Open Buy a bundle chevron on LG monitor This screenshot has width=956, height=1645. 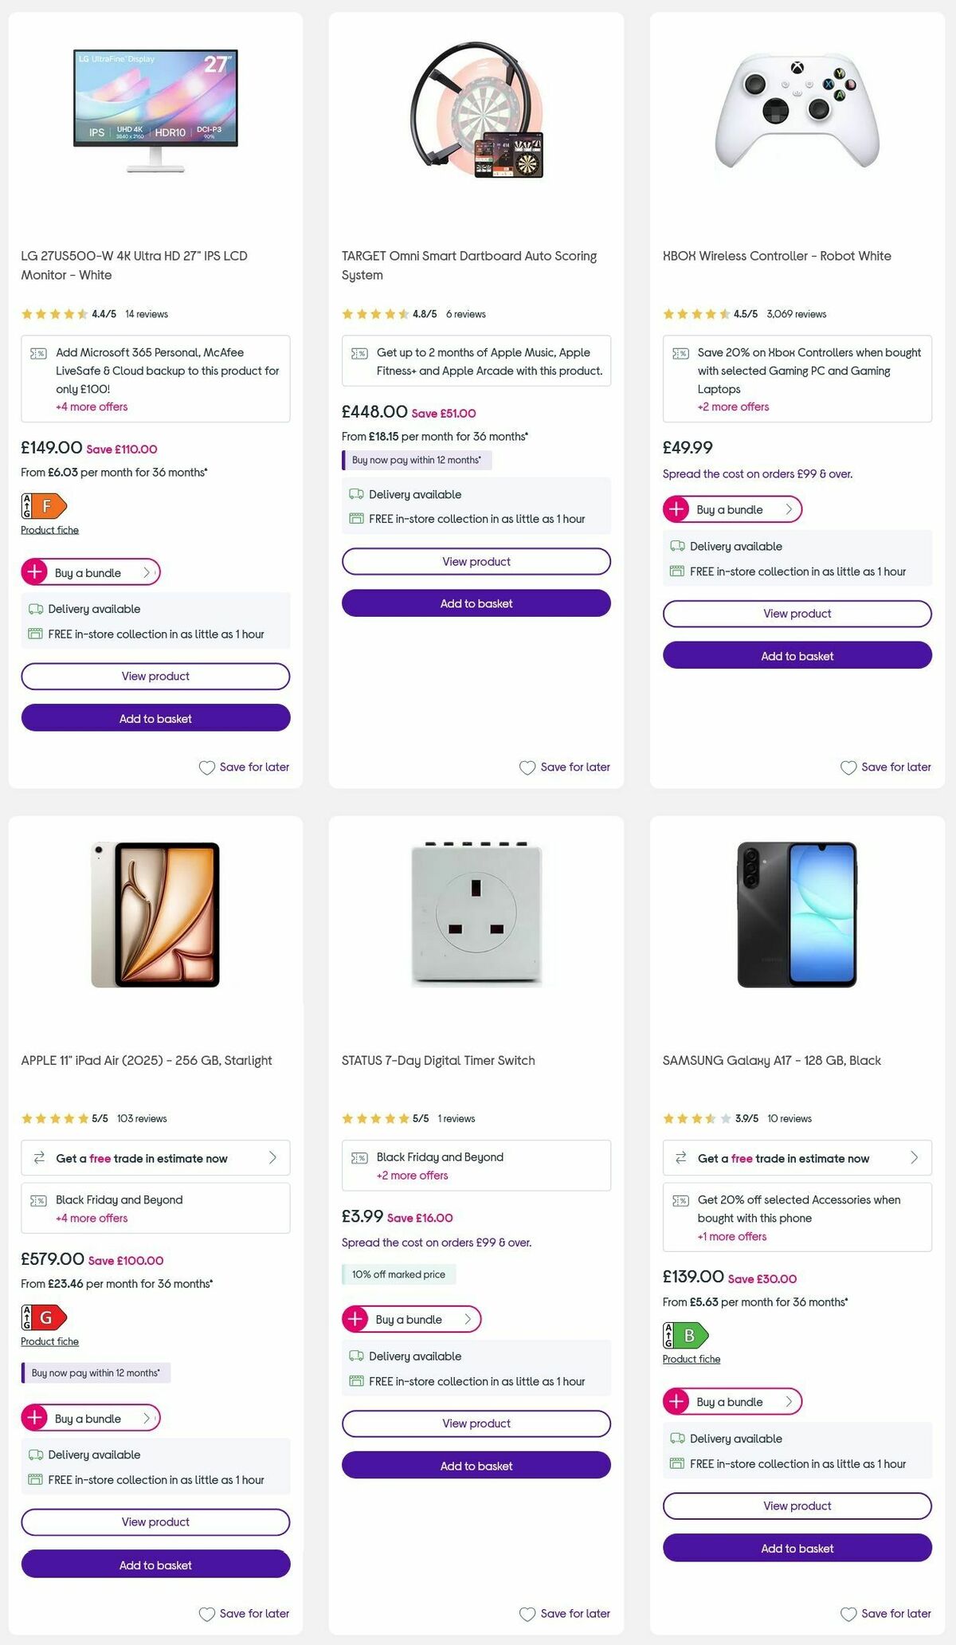tap(147, 571)
